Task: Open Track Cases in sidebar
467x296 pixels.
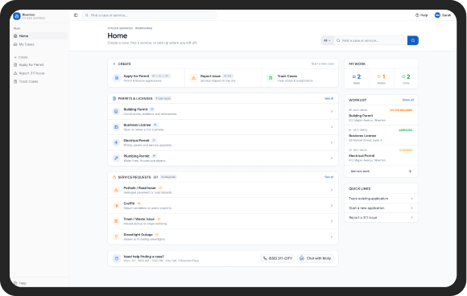Action: 39,81
